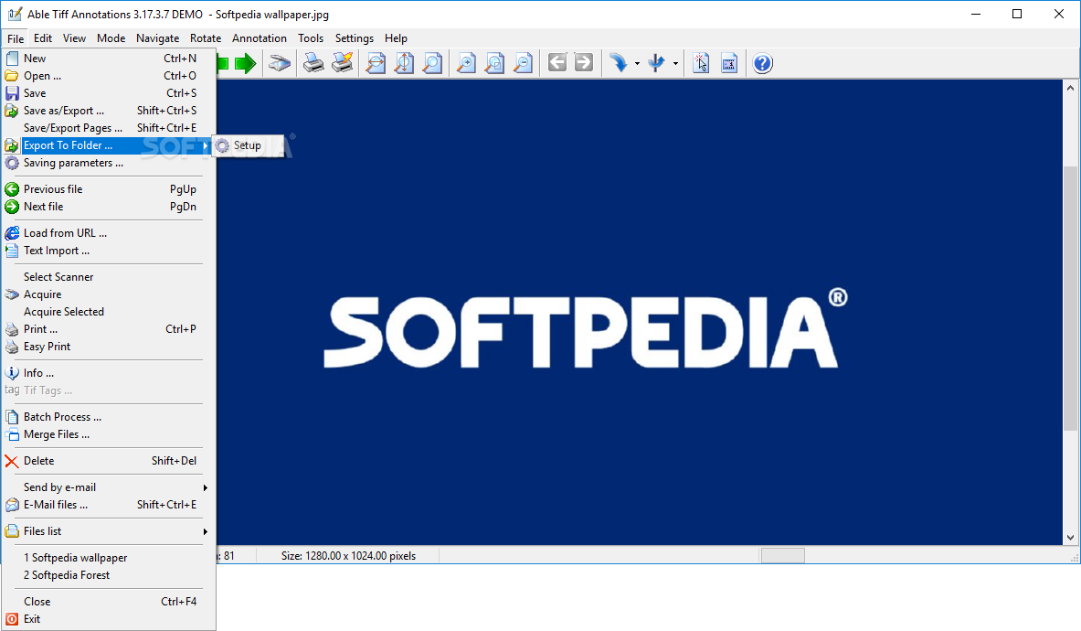The height and width of the screenshot is (631, 1081).
Task: Open recent file 2 Softpedia Forest
Action: click(109, 575)
